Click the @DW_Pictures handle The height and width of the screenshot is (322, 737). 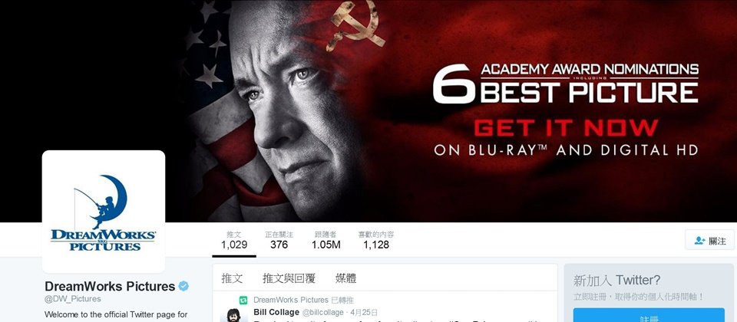(x=73, y=299)
